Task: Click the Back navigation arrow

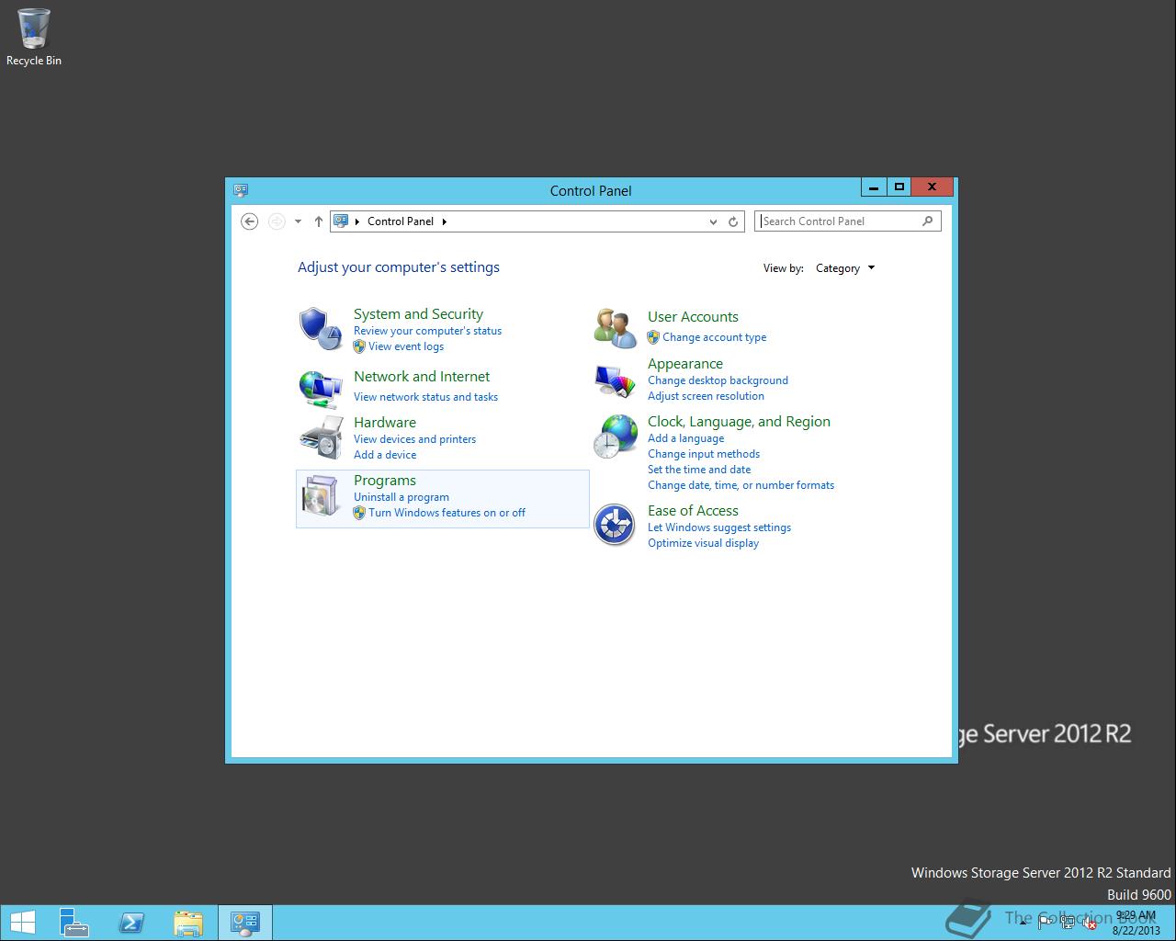Action: pyautogui.click(x=249, y=221)
